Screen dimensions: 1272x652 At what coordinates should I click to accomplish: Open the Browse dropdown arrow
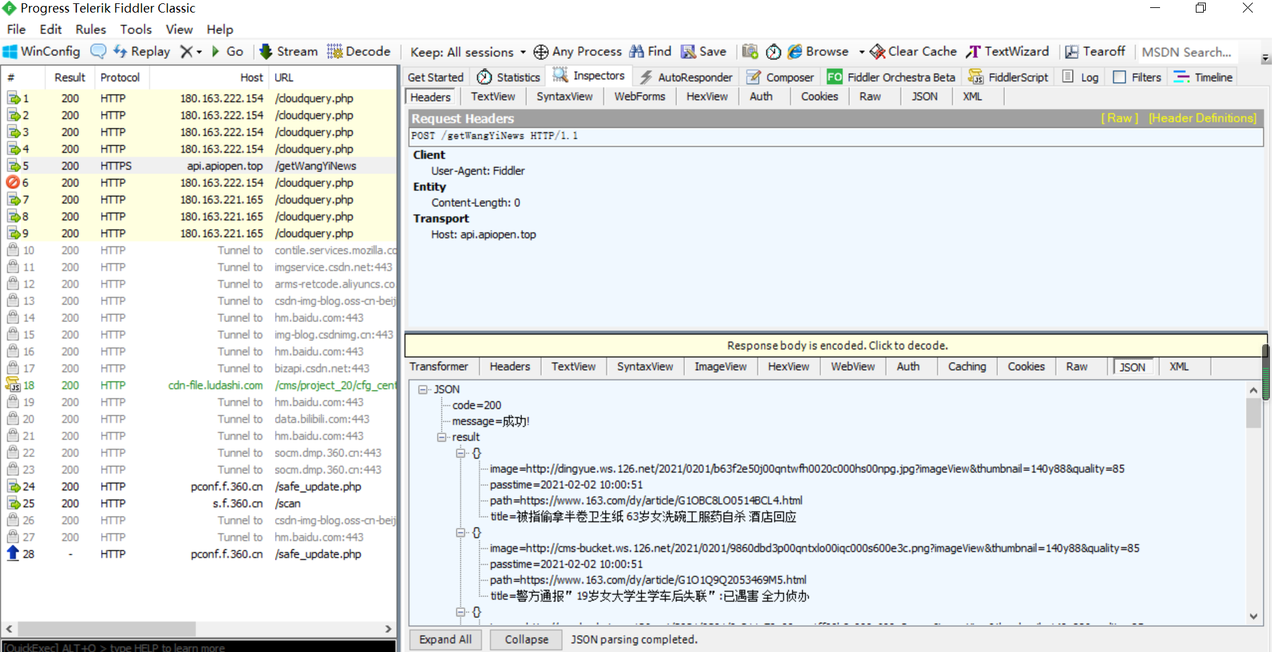point(861,52)
